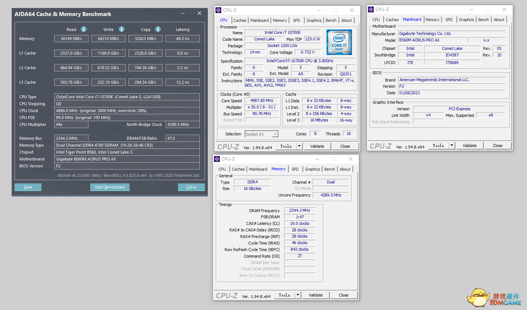Click L1 Cache Read value 2327.0 GB/s
Screen dimensions: 527x310
click(x=71, y=53)
